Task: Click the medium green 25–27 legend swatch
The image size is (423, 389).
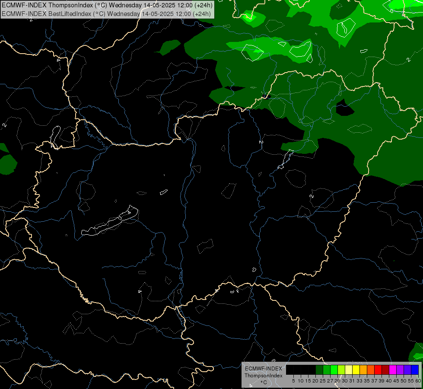Action: pyautogui.click(x=327, y=370)
